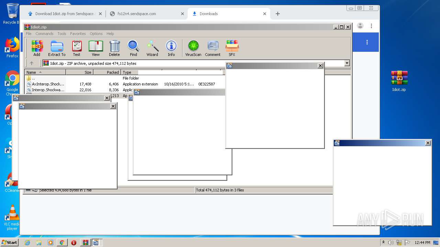Open Chrome's three-dot menu
The width and height of the screenshot is (440, 247).
[371, 26]
